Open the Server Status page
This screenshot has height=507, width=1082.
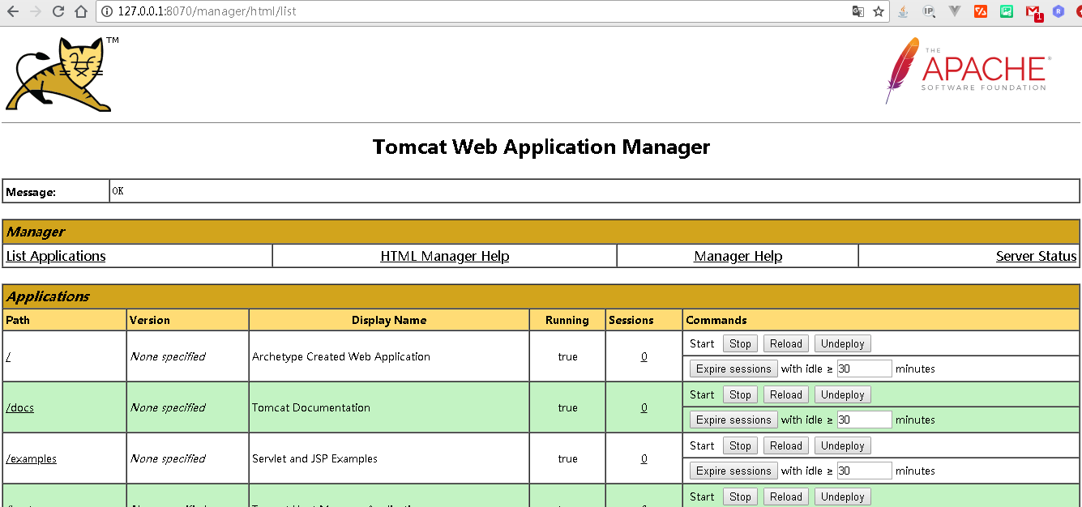1036,256
